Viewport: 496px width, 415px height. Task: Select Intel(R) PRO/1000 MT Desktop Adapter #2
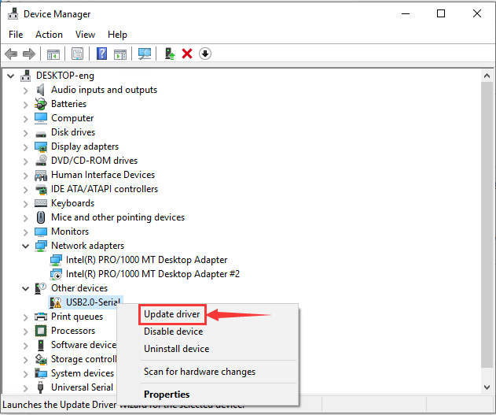(152, 274)
